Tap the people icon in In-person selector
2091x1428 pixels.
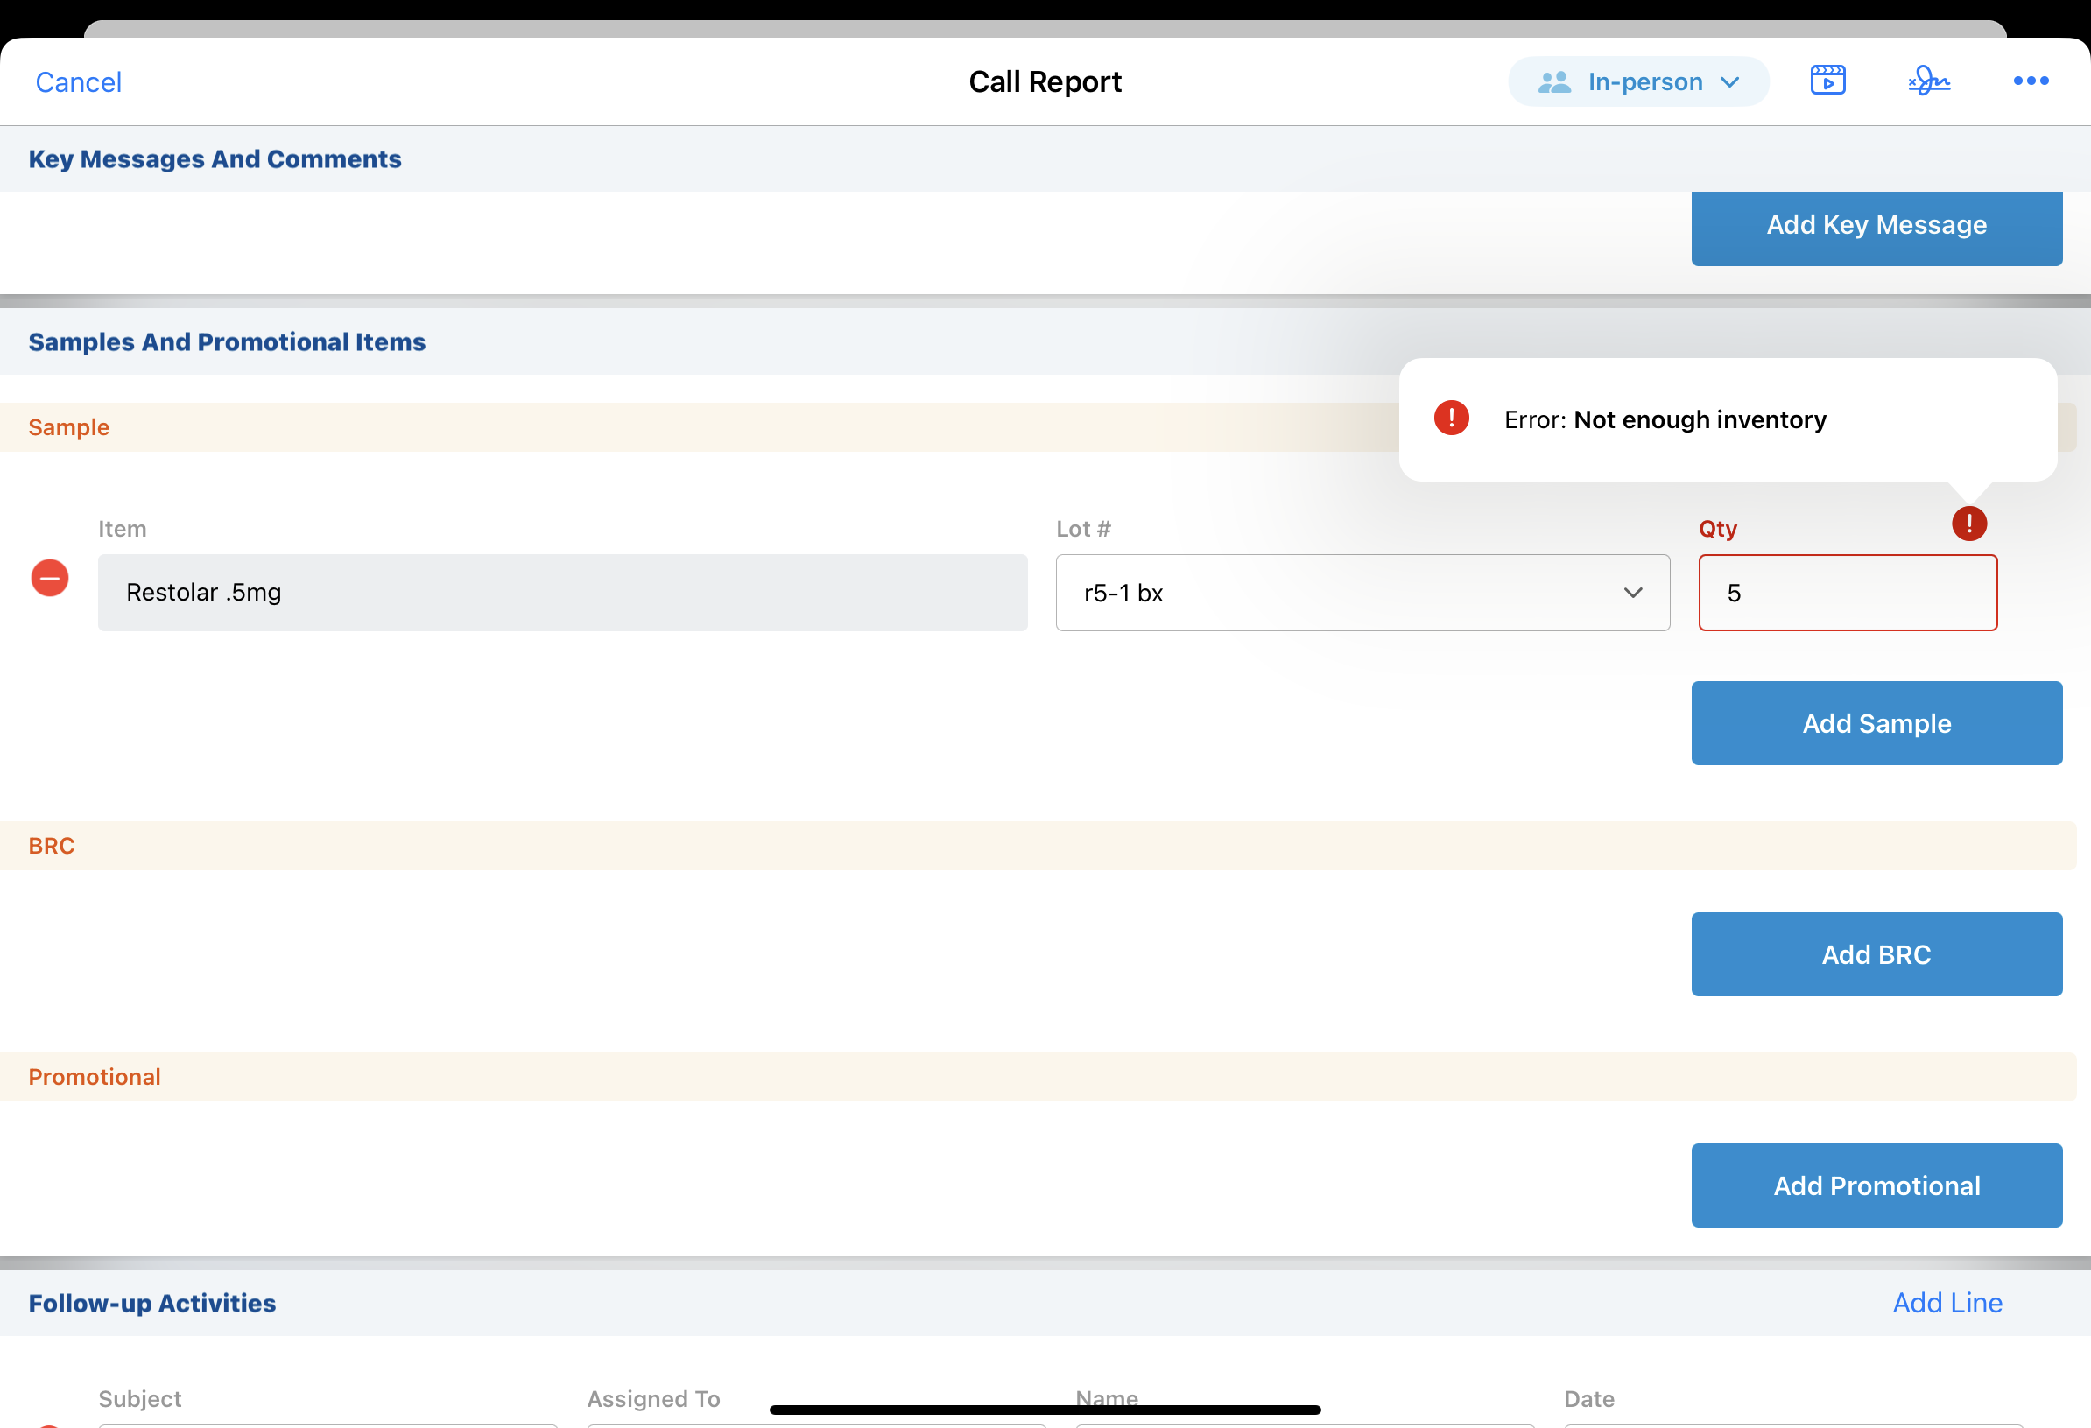1554,82
